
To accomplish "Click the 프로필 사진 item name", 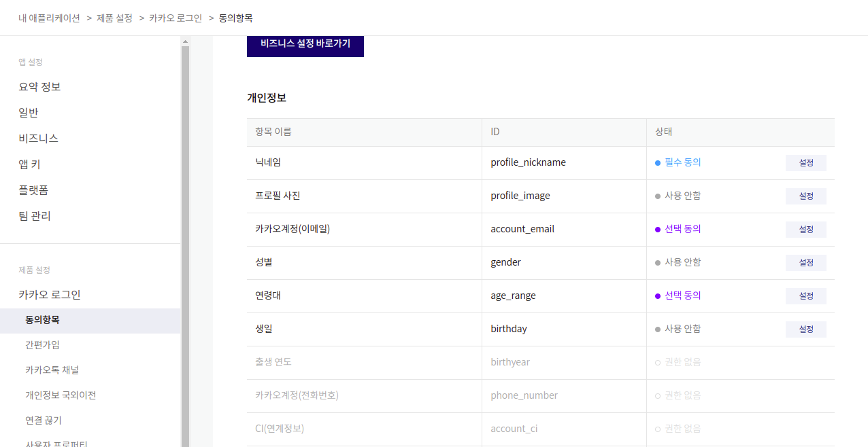I will pos(278,196).
